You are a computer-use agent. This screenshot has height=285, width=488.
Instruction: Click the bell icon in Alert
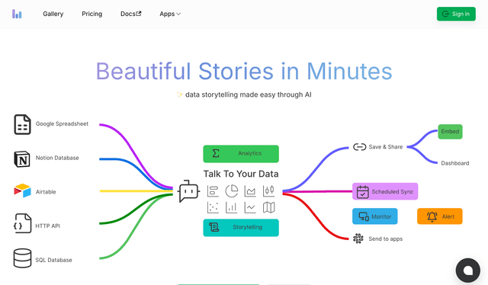click(x=432, y=216)
